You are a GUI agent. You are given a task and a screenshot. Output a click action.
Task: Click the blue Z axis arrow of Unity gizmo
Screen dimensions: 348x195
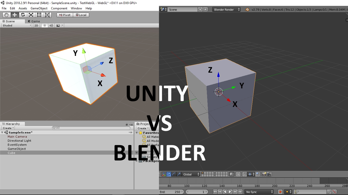tap(102, 63)
